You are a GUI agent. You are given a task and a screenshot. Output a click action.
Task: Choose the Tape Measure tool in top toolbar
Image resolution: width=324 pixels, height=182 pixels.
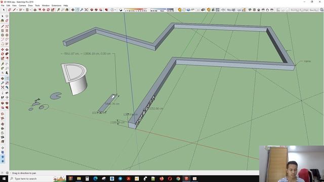59,10
